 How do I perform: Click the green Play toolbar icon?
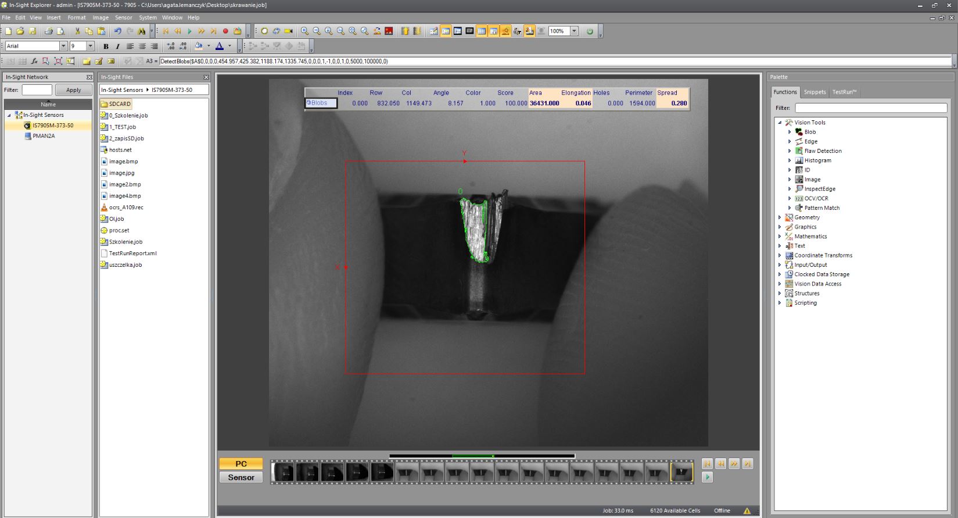pyautogui.click(x=189, y=31)
